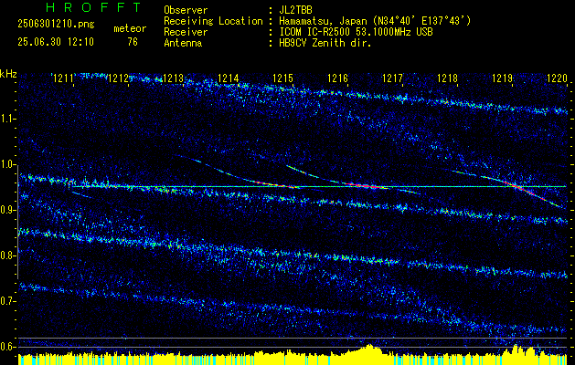Click observer callsign JL2TBB
This screenshot has height=365, width=575.
click(295, 10)
